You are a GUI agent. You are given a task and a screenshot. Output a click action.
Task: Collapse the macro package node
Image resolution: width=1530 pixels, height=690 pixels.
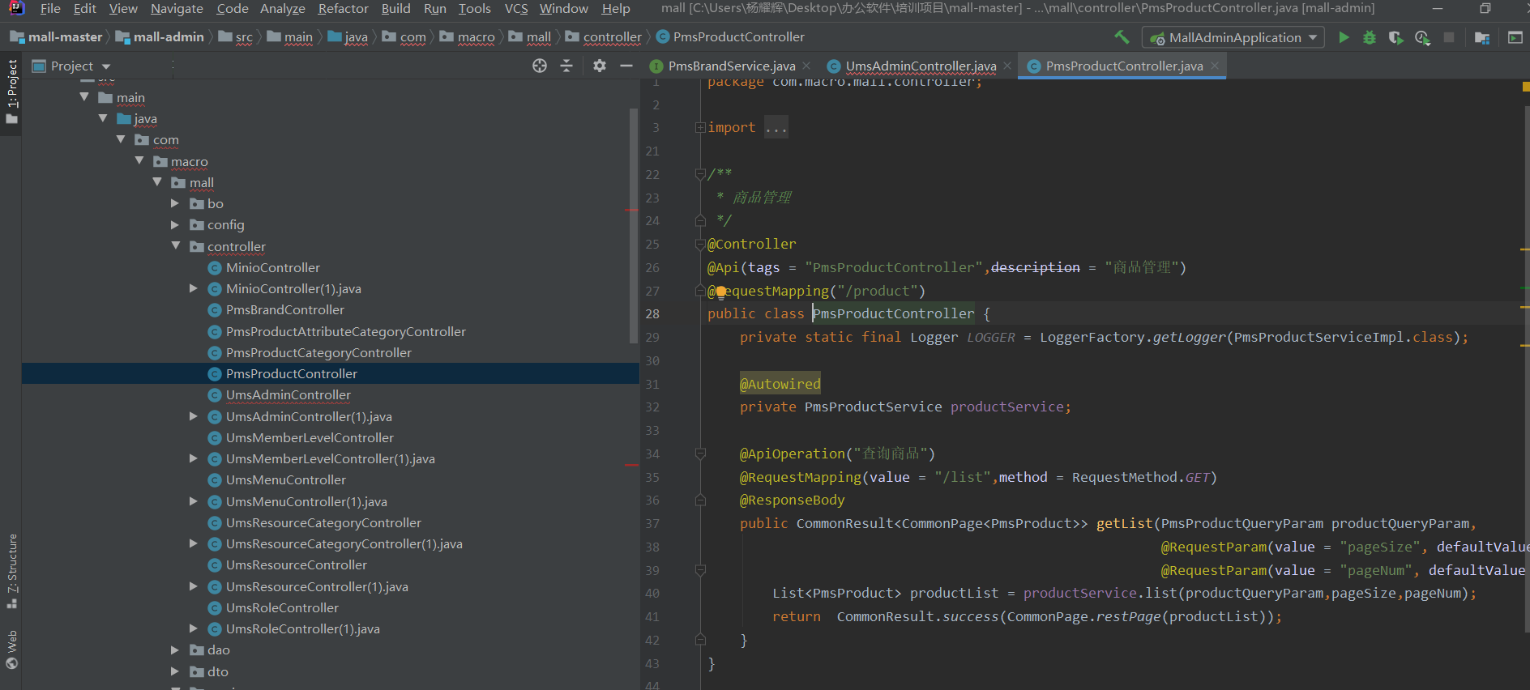tap(139, 161)
